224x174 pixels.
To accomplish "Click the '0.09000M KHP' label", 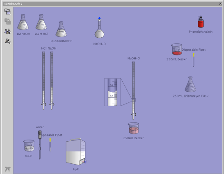I will [62, 41].
